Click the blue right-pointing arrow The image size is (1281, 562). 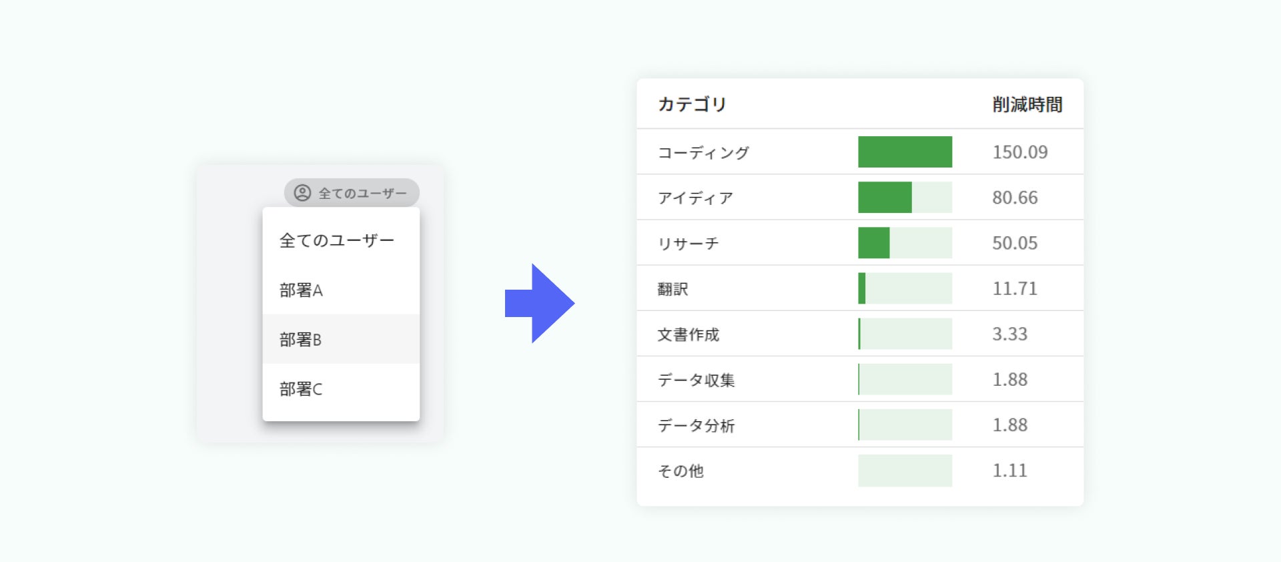pos(540,303)
